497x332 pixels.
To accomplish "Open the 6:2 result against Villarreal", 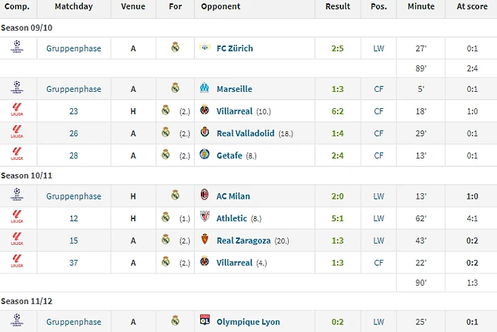I will 338,111.
